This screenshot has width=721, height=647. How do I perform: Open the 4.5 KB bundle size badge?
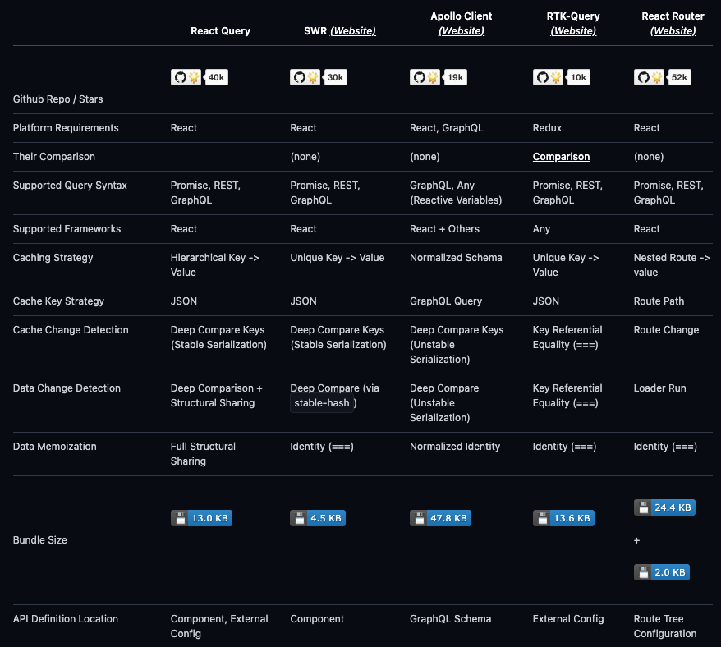(318, 518)
